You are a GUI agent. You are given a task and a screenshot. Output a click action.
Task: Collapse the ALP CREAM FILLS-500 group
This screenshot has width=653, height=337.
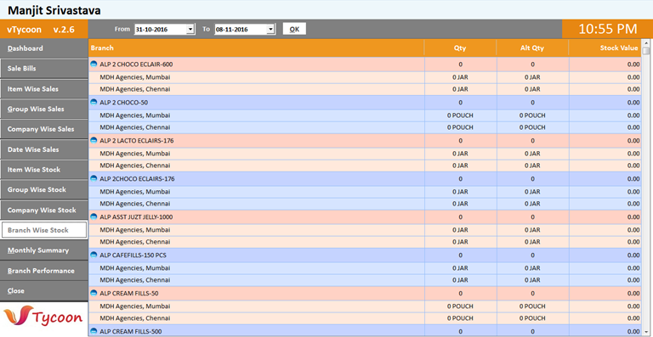[94, 332]
